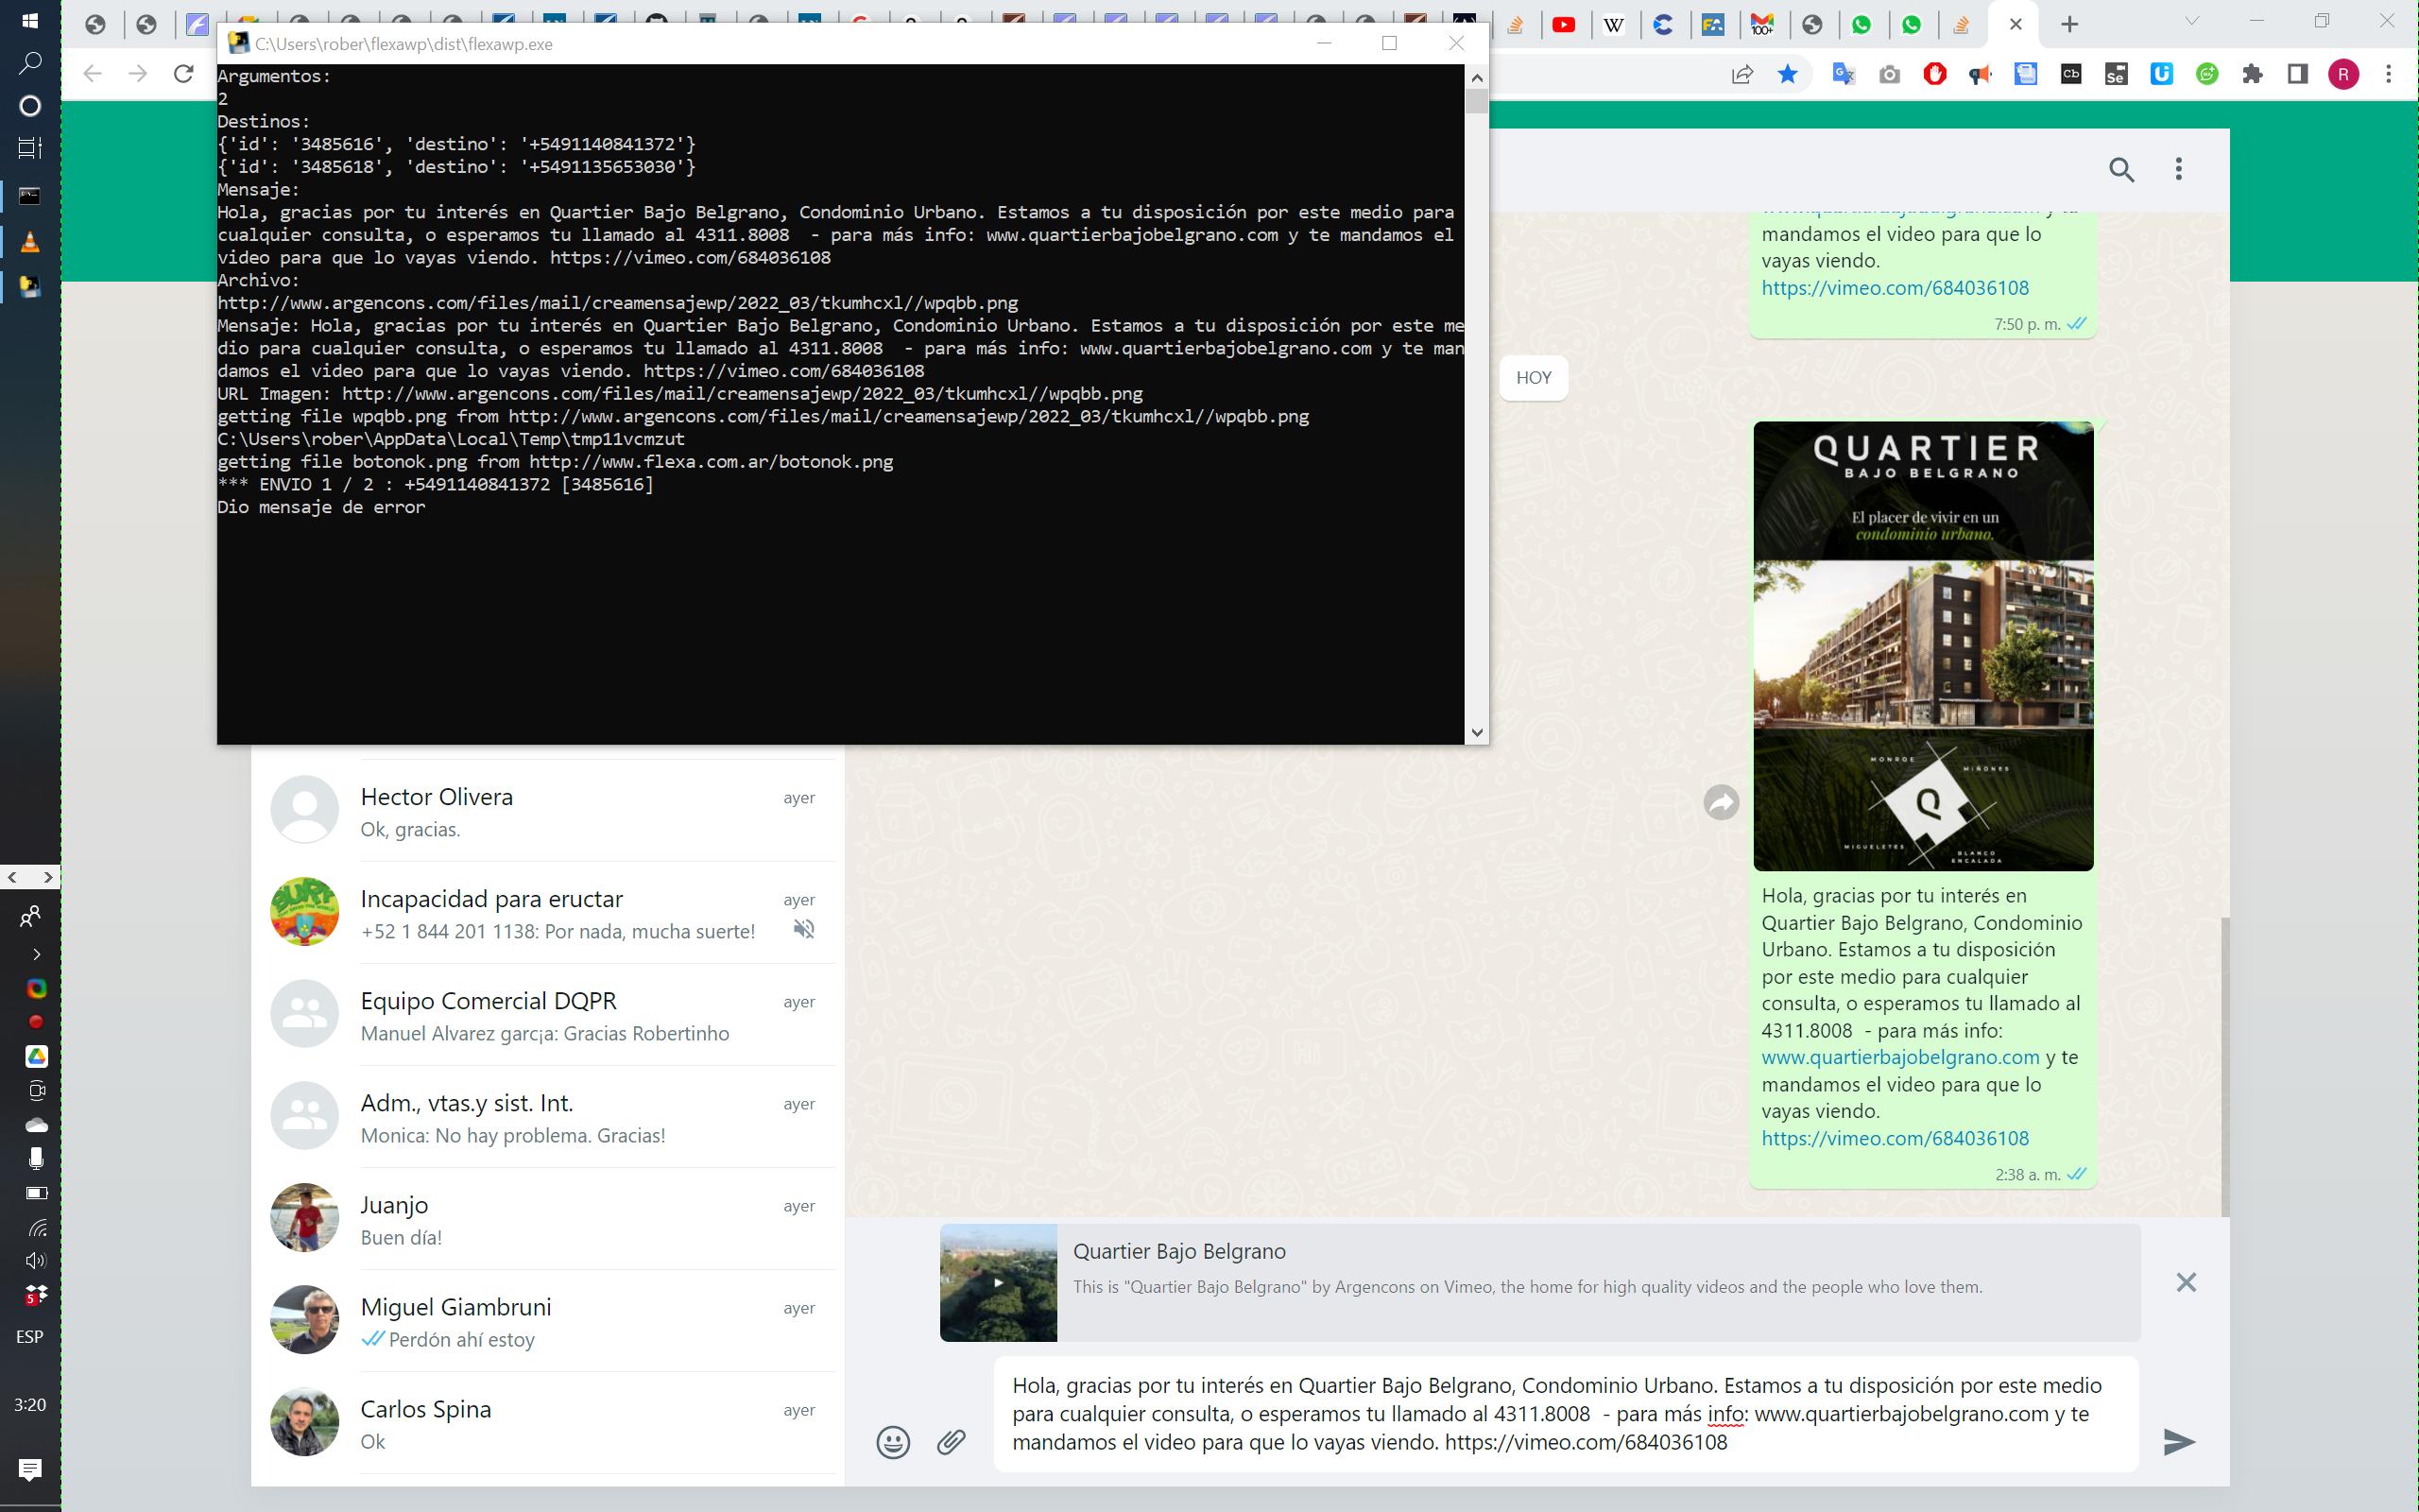Click the muted icon on Incapacidad chat

804,929
